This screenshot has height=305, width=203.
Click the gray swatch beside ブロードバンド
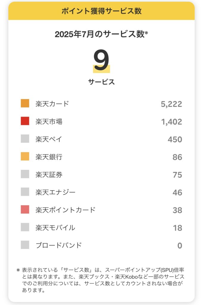click(x=25, y=245)
